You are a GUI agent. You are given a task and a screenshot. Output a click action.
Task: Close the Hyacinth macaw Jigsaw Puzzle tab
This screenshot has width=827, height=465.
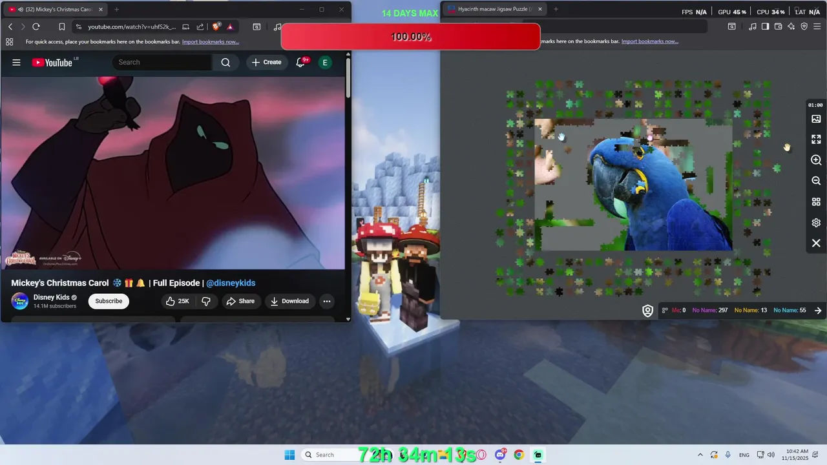(x=540, y=9)
